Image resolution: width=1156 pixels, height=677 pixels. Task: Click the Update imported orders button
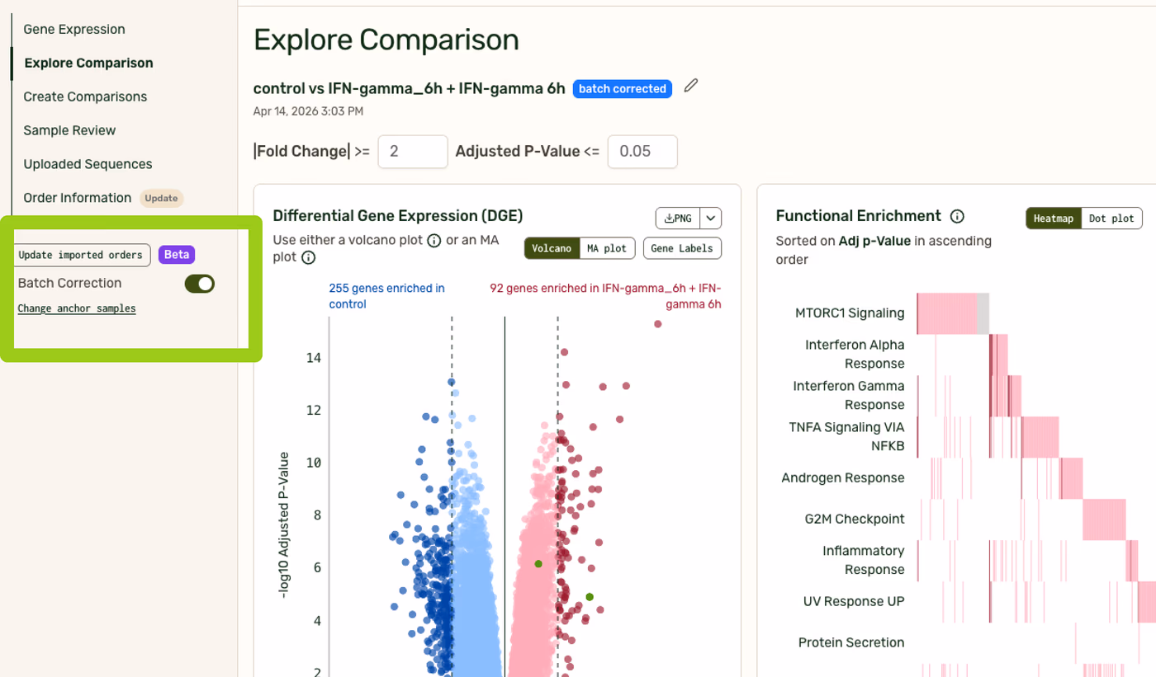point(81,255)
